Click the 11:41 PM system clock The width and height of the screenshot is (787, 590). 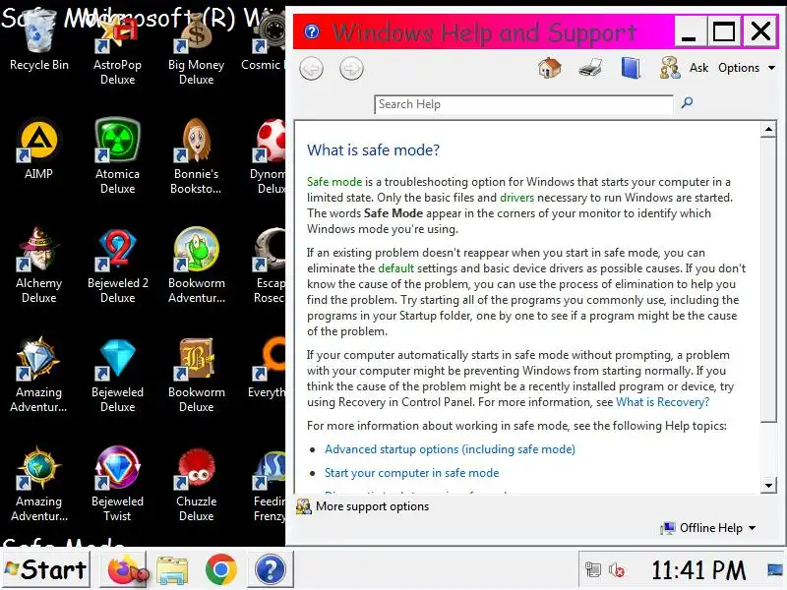click(698, 570)
